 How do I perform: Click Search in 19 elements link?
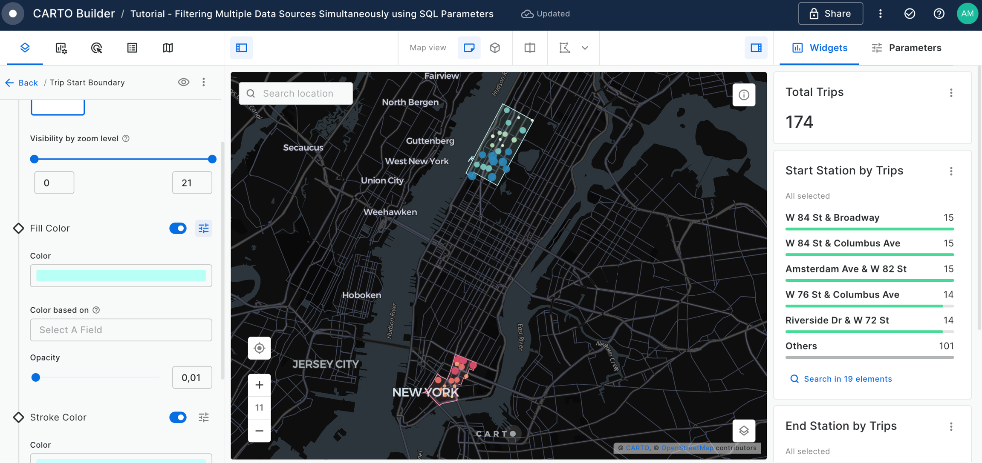pos(847,379)
